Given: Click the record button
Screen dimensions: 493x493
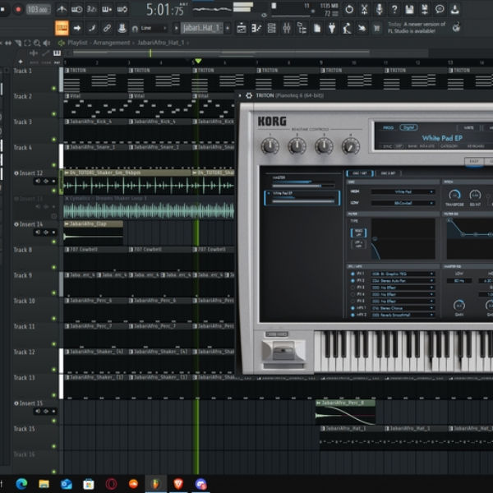Looking at the screenshot, I should pos(18,9).
